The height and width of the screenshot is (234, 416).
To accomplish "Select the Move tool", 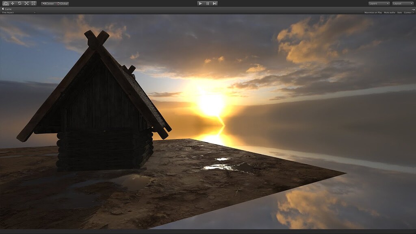I will [x=13, y=3].
